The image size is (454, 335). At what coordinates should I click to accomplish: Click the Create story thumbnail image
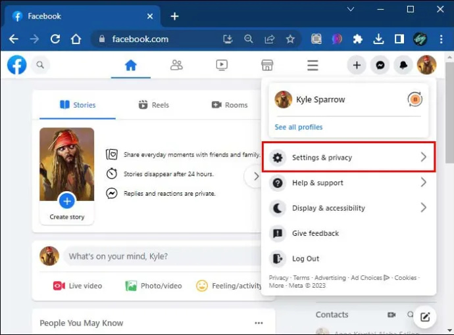point(67,164)
